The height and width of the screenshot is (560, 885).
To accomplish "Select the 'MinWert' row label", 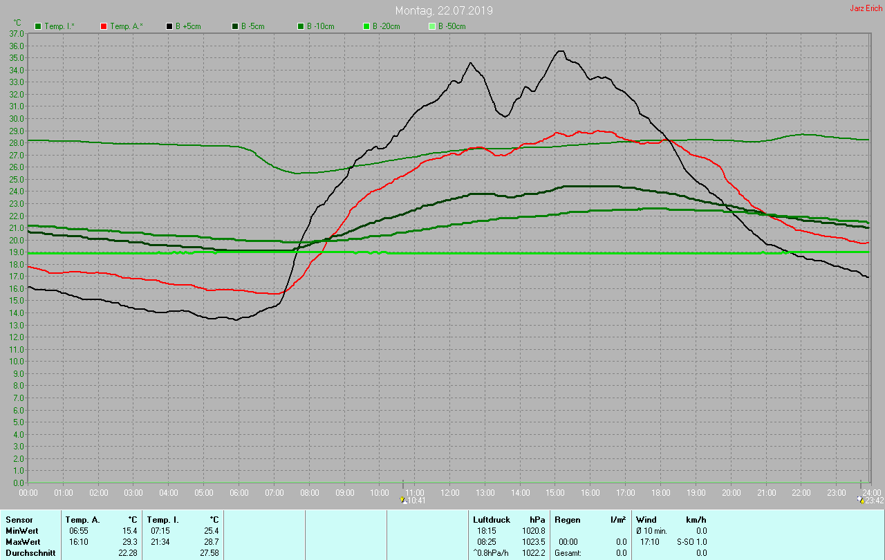I will (x=21, y=530).
